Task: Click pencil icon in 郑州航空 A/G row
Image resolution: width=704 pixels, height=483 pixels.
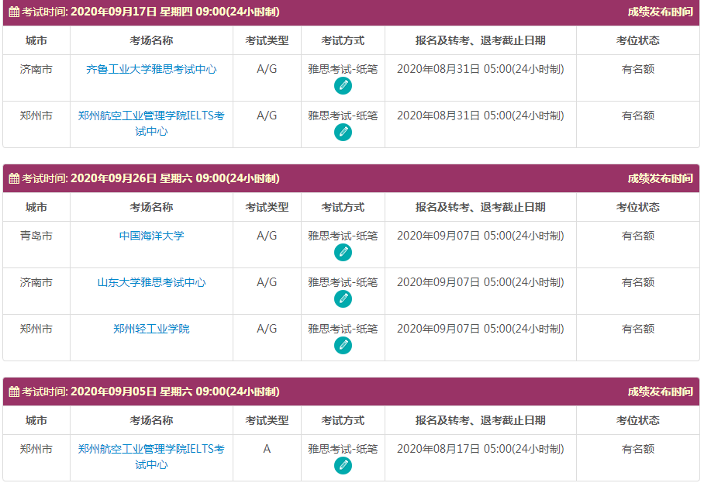Action: pyautogui.click(x=343, y=133)
